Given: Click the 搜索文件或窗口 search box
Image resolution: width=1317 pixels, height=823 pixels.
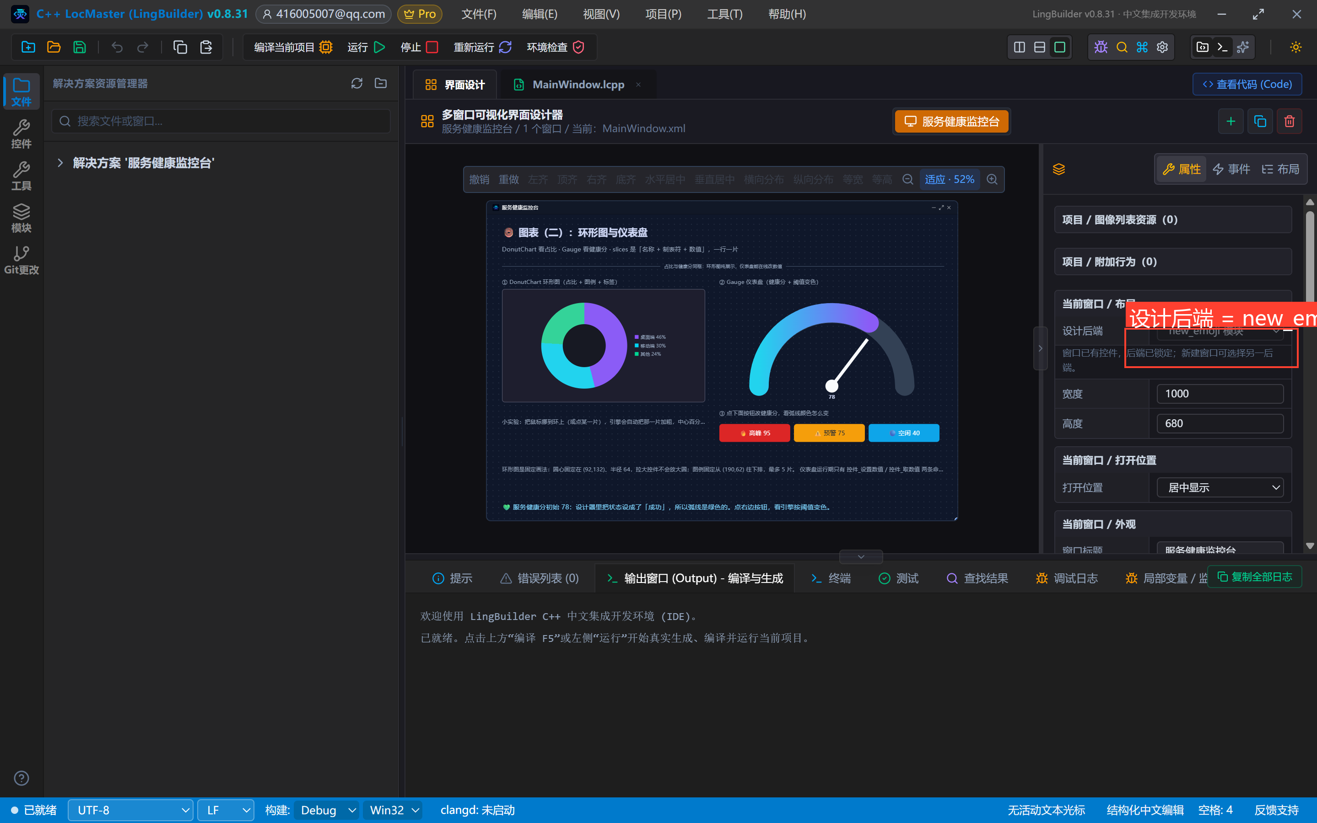Looking at the screenshot, I should point(221,121).
